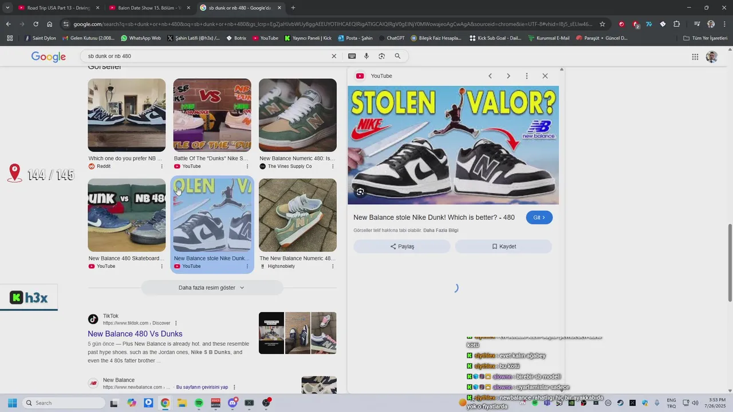Click Bu sayfanın çevirisini yap link
733x412 pixels.
click(x=202, y=387)
